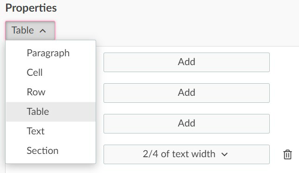Click the Properties panel heading

tap(31, 8)
